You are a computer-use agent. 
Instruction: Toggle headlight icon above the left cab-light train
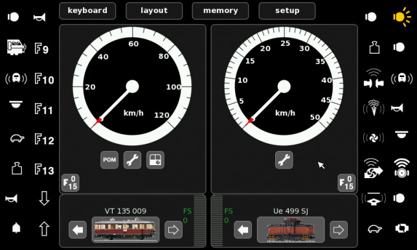click(13, 17)
